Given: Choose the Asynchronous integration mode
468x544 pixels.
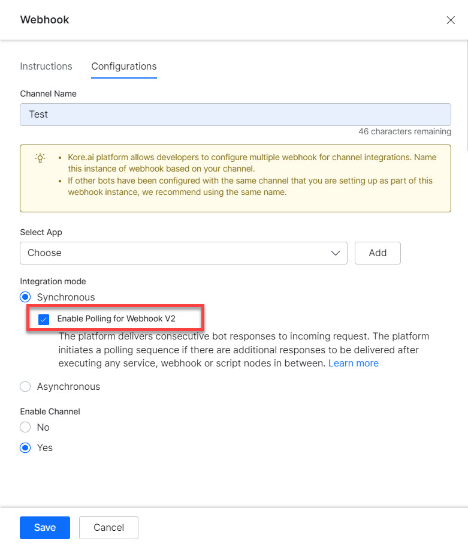Looking at the screenshot, I should point(25,387).
